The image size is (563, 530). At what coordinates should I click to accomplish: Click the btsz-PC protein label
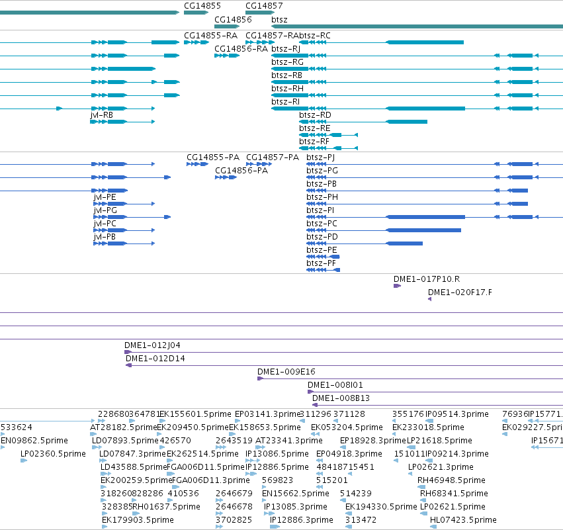[322, 224]
